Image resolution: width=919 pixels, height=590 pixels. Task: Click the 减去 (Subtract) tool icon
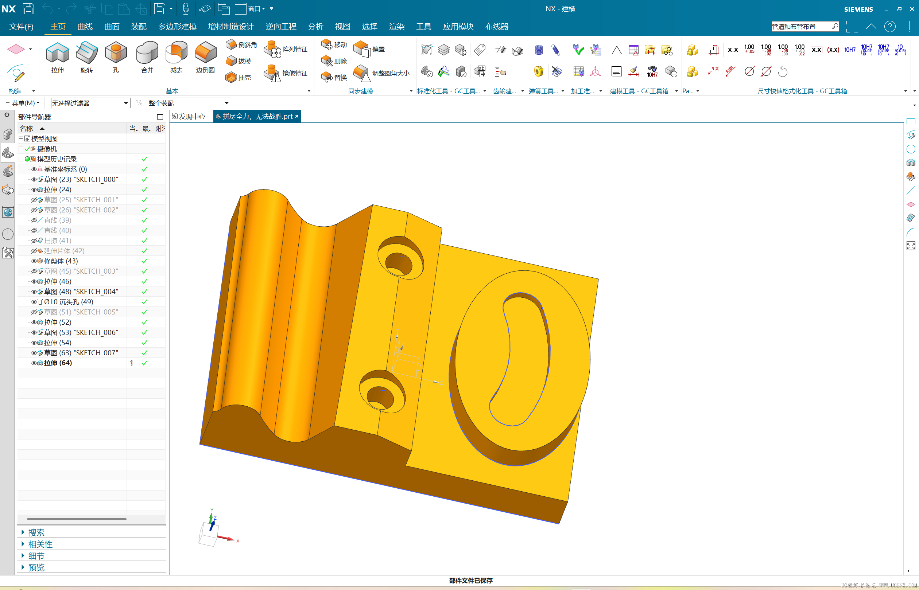click(x=177, y=52)
